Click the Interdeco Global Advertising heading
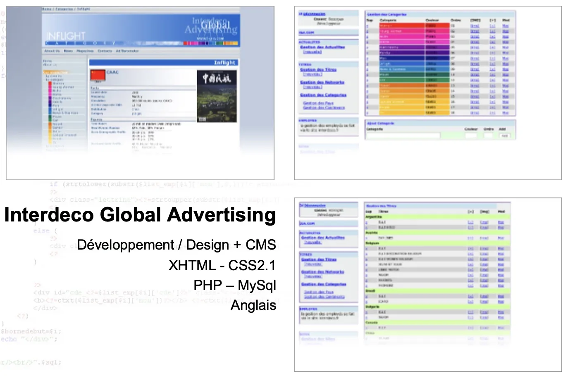Viewport: 568px width, 376px height. [140, 215]
